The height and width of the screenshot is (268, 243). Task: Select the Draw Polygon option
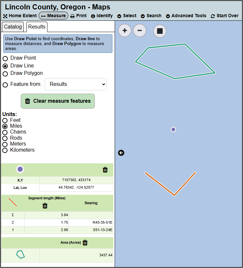5,74
